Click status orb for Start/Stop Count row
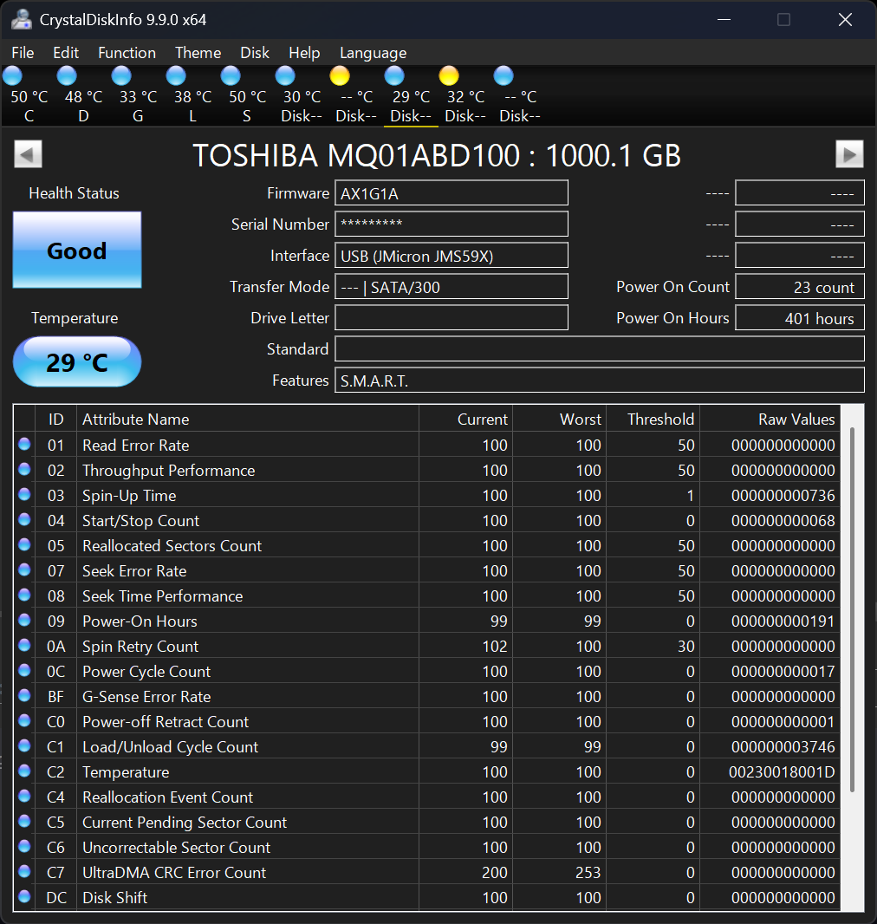Screen dimensions: 877x924 (24, 519)
